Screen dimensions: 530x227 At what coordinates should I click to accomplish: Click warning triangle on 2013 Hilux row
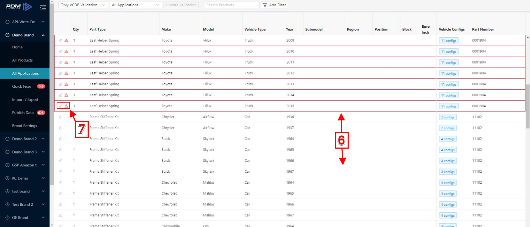click(66, 84)
